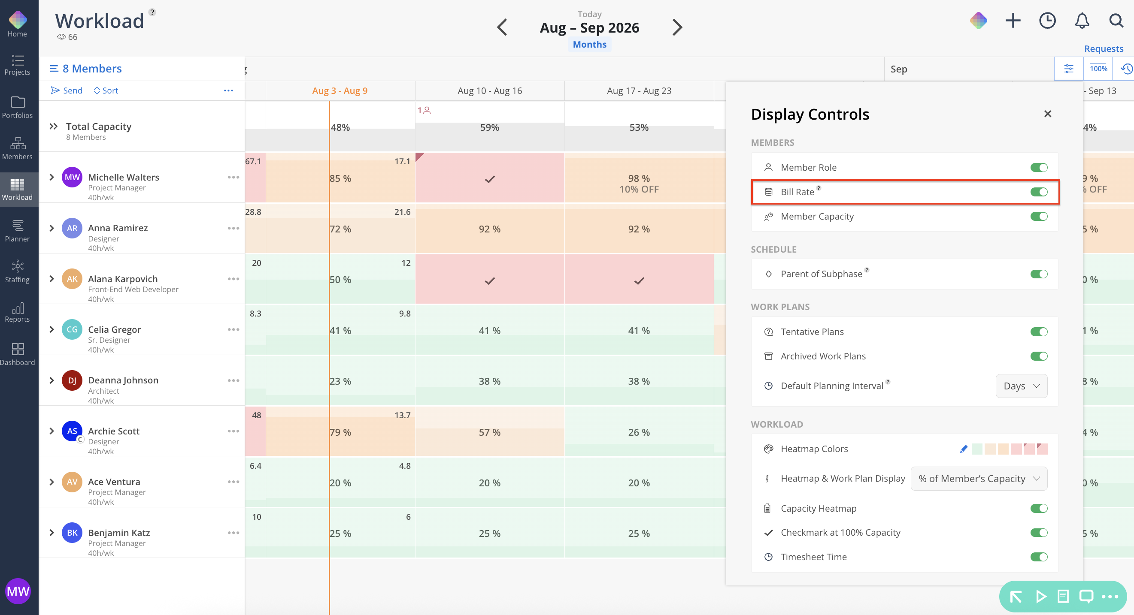Viewport: 1134px width, 615px height.
Task: Open the timer clock icon in header
Action: 1047,21
